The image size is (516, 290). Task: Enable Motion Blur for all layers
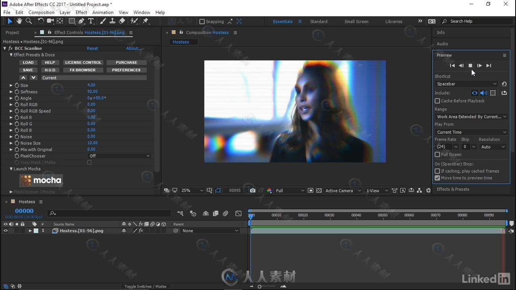coord(226,213)
